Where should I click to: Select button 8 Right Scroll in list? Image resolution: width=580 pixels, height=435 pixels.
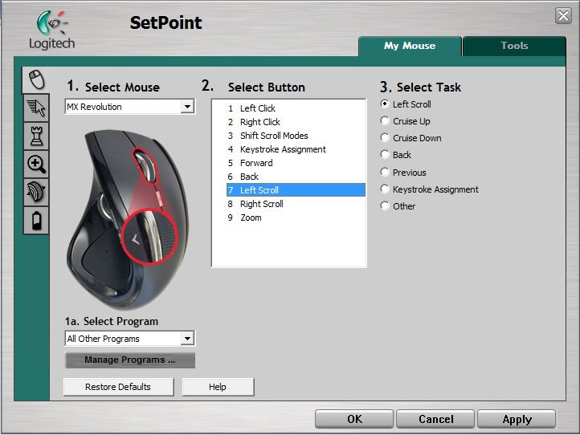click(x=296, y=204)
